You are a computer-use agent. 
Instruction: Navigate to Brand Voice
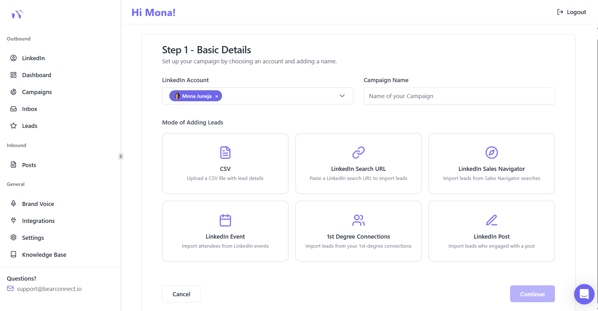(x=38, y=204)
